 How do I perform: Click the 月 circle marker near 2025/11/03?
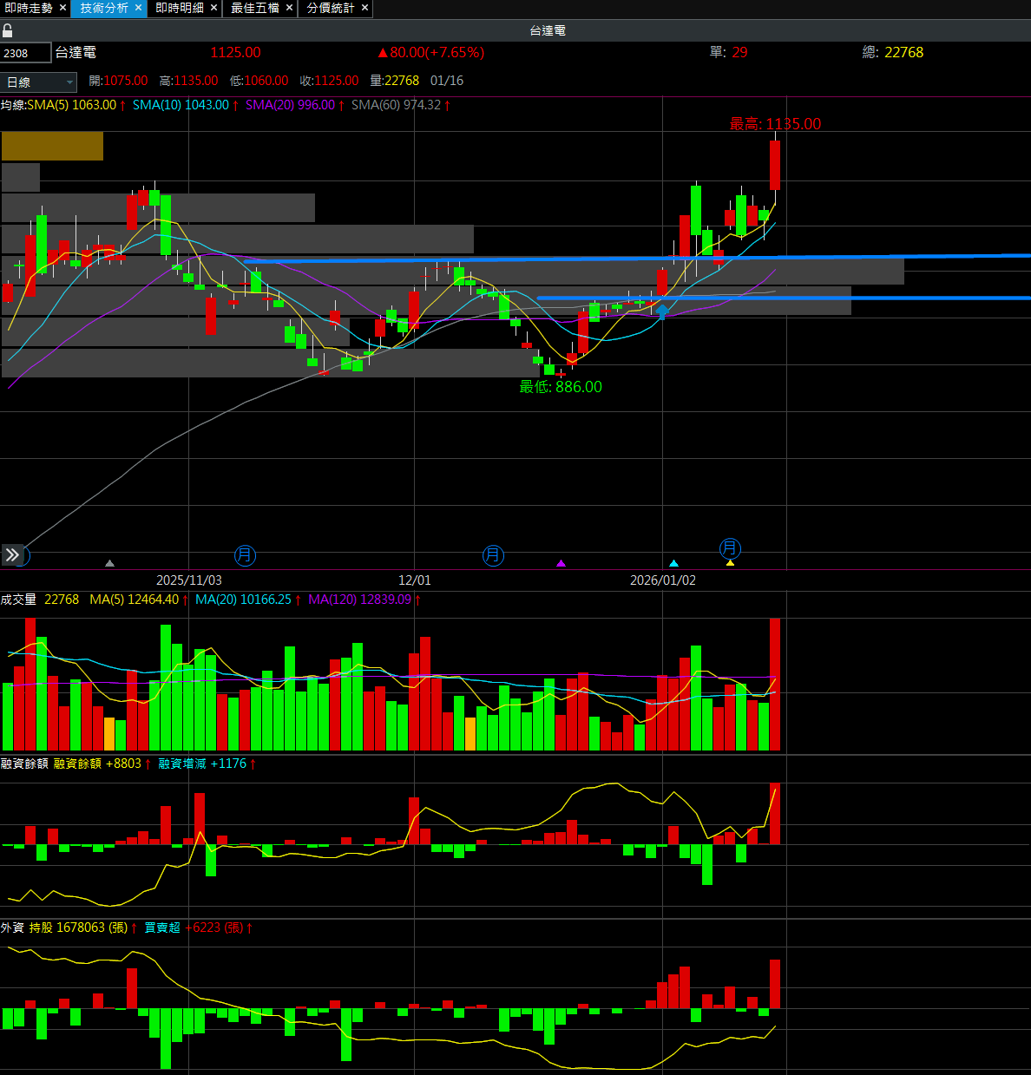(245, 555)
